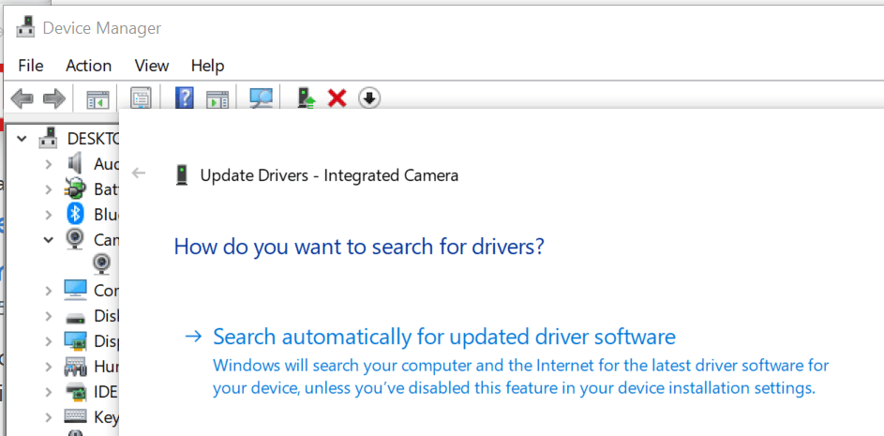Expand the Bluetooth tree node
The height and width of the screenshot is (436, 884).
(x=48, y=215)
